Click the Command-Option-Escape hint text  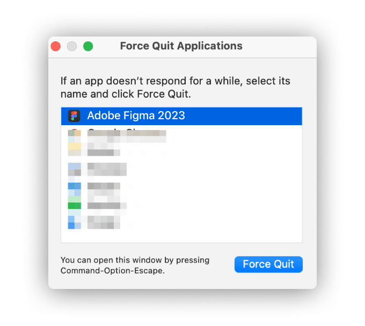pos(135,265)
